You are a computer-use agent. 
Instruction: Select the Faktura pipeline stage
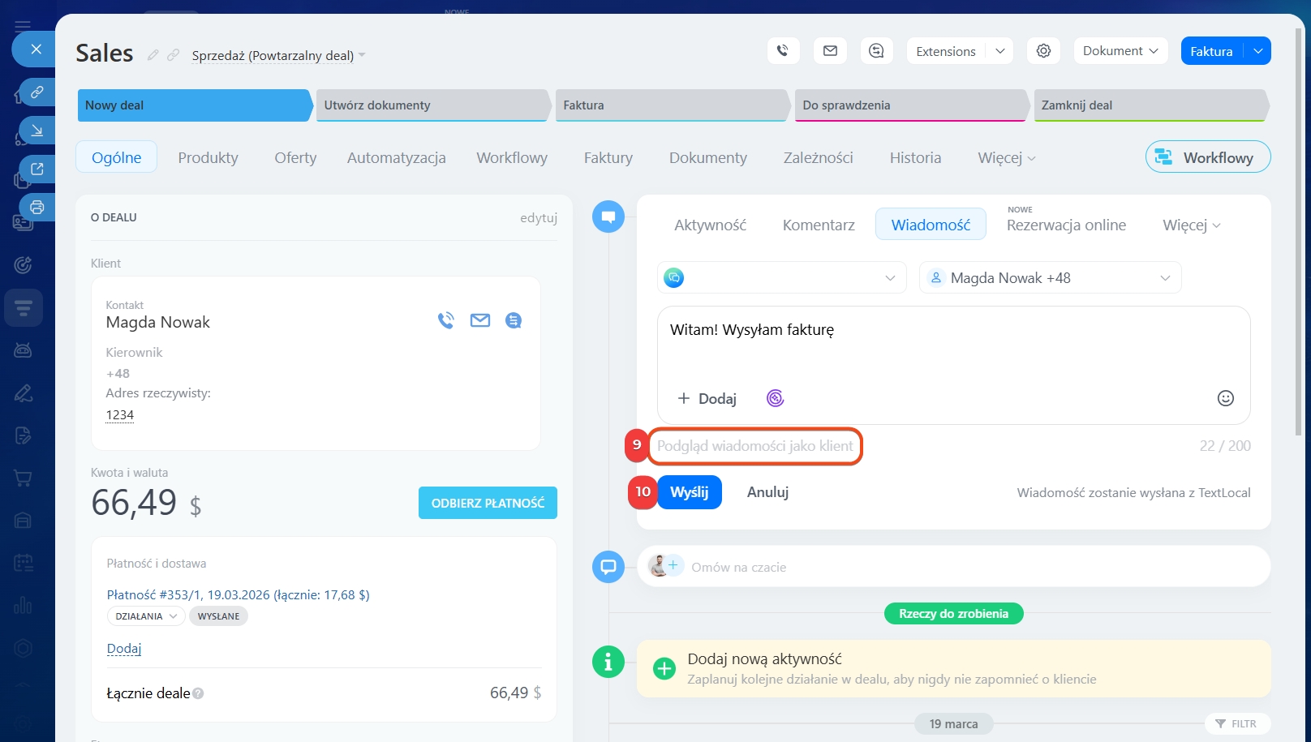click(x=670, y=105)
